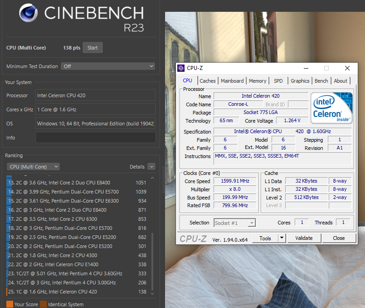365x308 pixels.
Task: Click the Cores x GHz field
Action: click(95, 109)
